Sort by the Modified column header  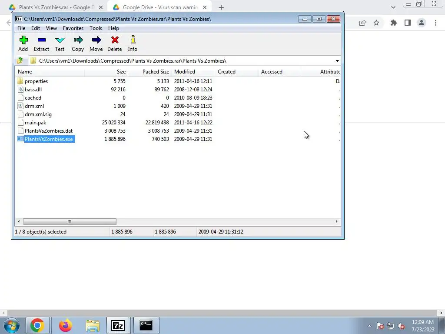coord(193,72)
